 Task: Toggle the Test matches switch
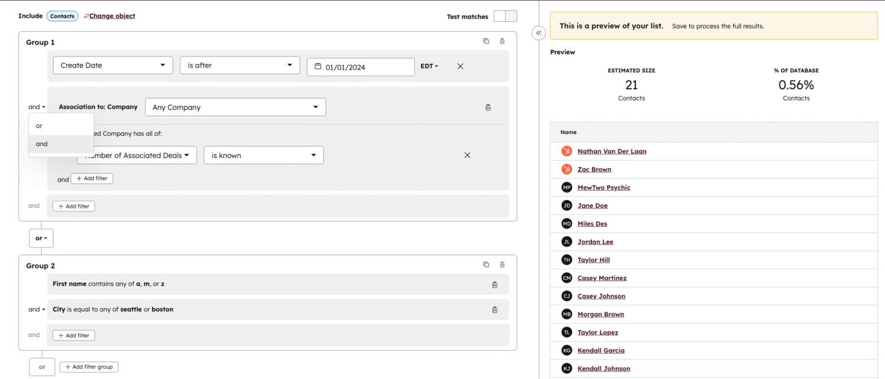[x=505, y=17]
